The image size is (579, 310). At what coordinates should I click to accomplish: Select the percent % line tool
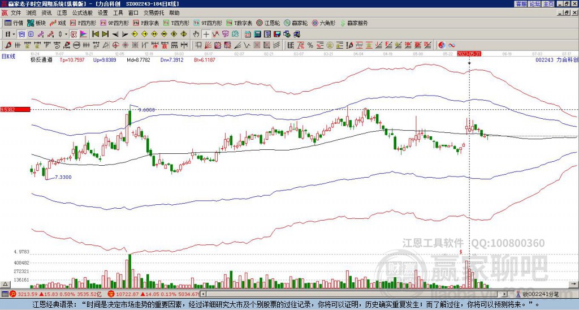click(x=310, y=45)
